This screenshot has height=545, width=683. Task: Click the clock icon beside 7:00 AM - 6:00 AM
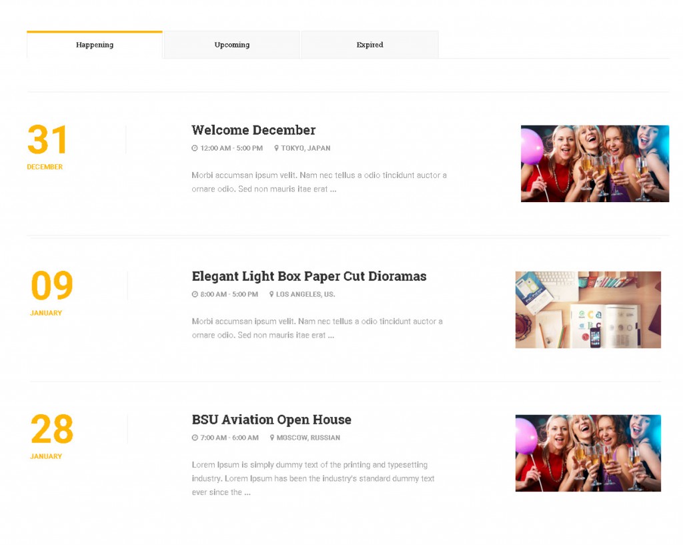(195, 438)
